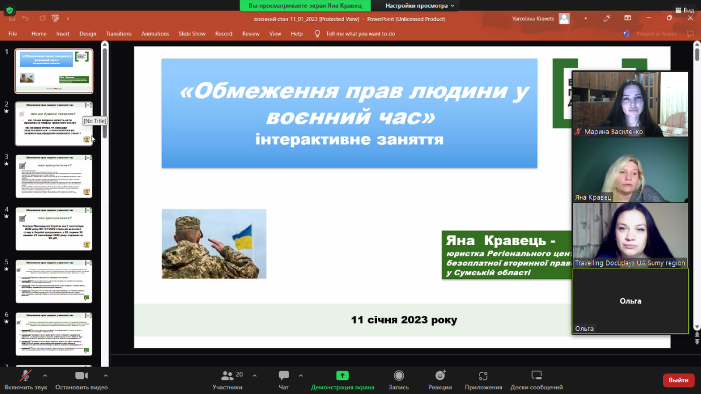Click Tell me what you want to do field
Image resolution: width=701 pixels, height=394 pixels.
point(360,34)
